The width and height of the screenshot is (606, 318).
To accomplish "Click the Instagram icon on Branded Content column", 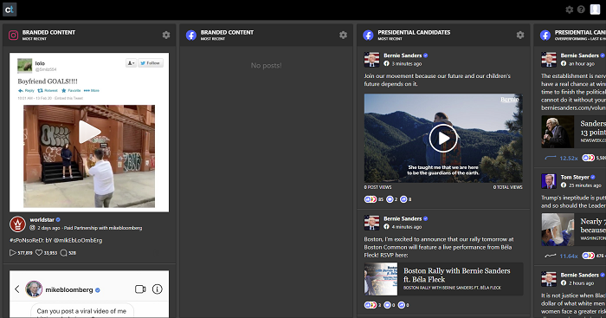I will (14, 36).
